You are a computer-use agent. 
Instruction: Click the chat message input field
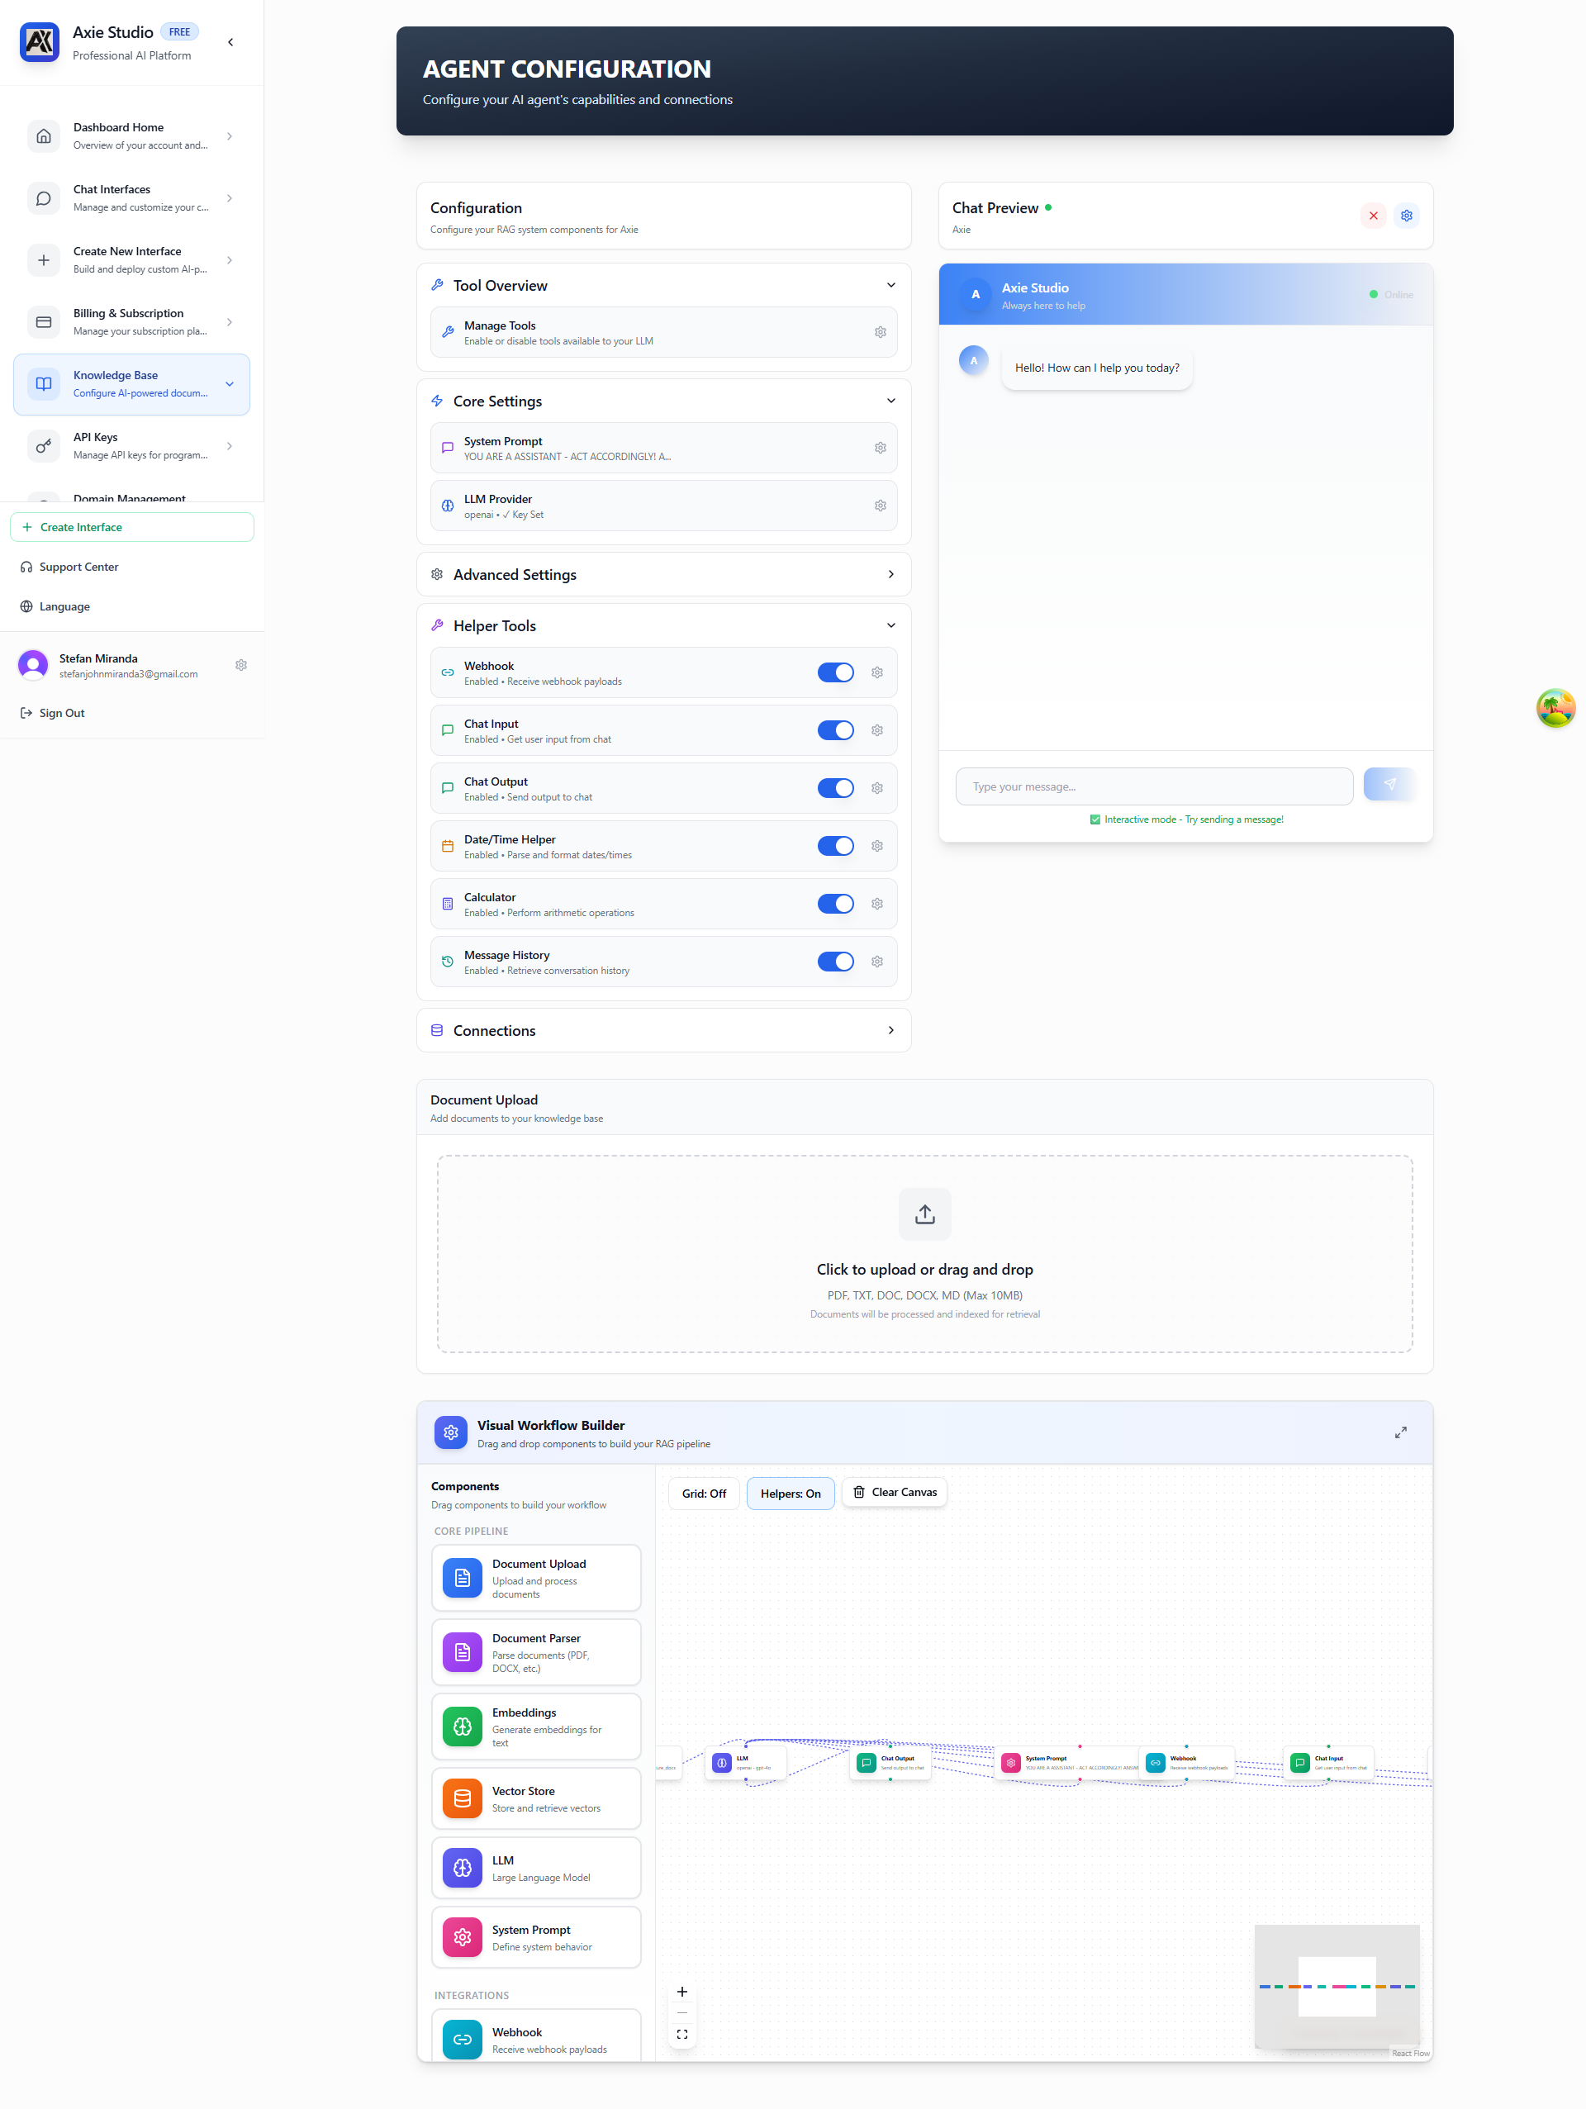coord(1153,786)
